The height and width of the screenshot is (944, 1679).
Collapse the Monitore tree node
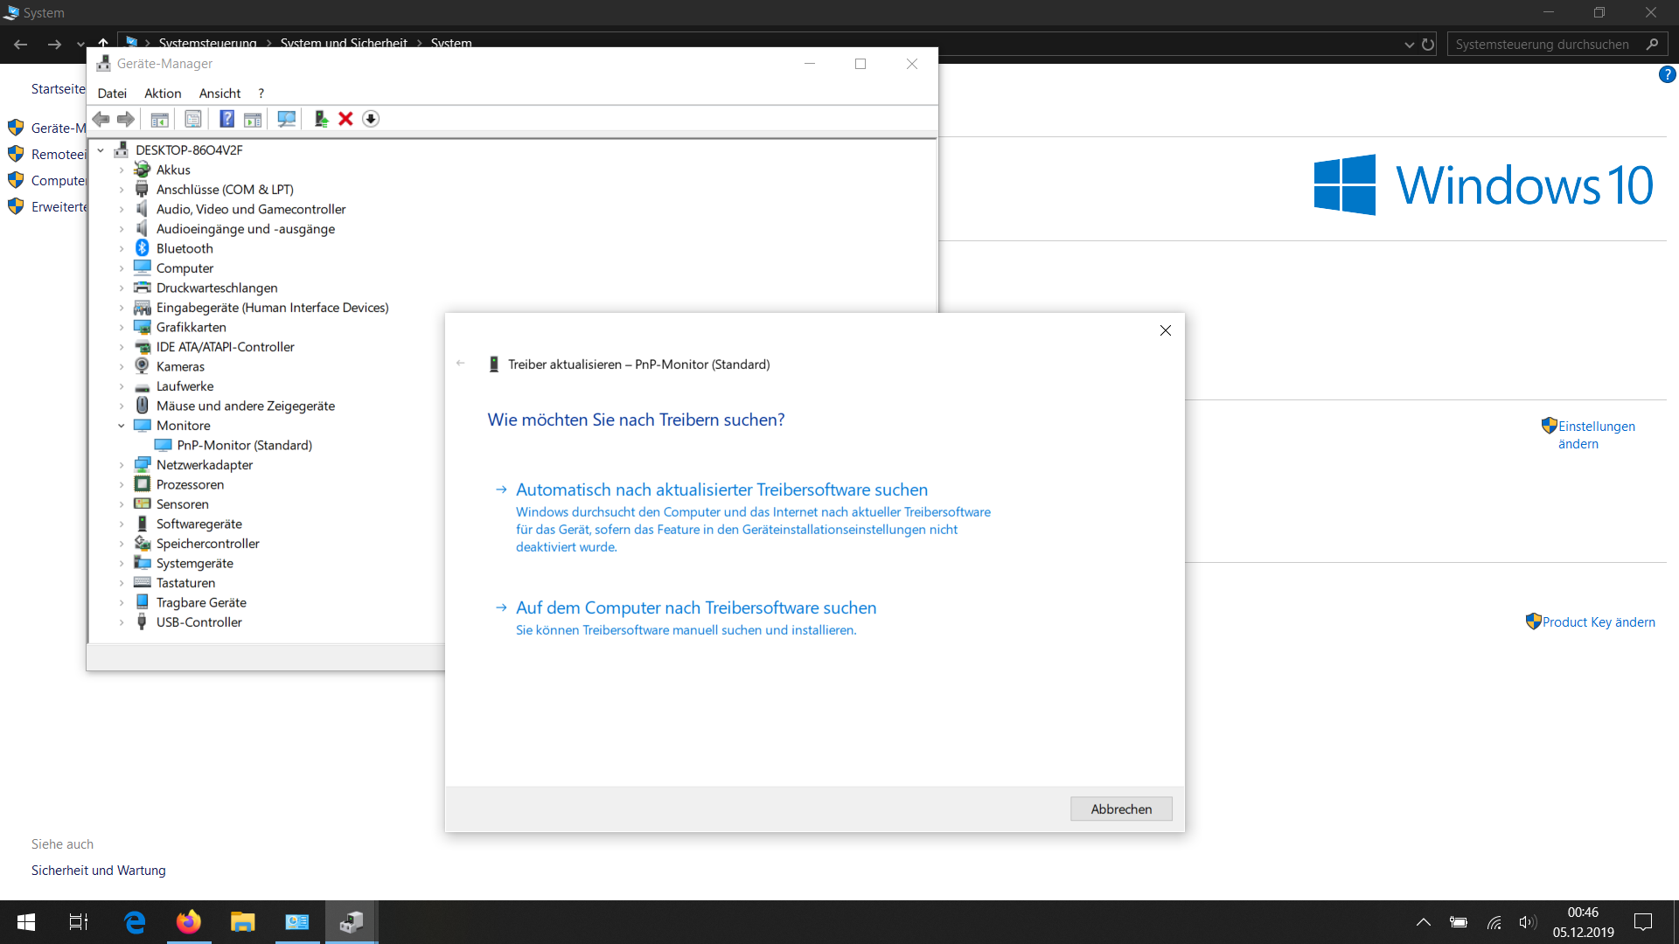click(x=122, y=426)
